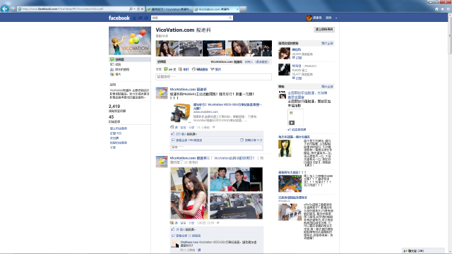Open the Home link in Facebook header

click(328, 18)
